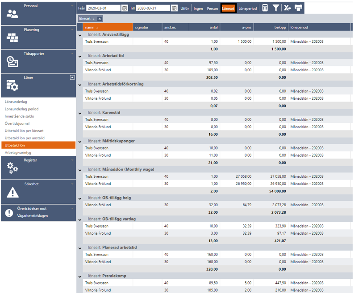This screenshot has height=293, width=358.
Task: Sort by the belopp column header
Action: (x=271, y=27)
